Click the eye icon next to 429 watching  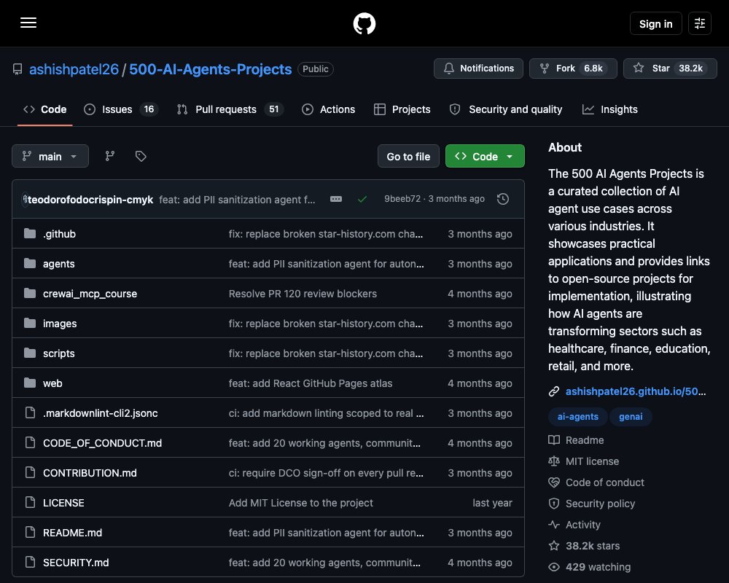[554, 567]
